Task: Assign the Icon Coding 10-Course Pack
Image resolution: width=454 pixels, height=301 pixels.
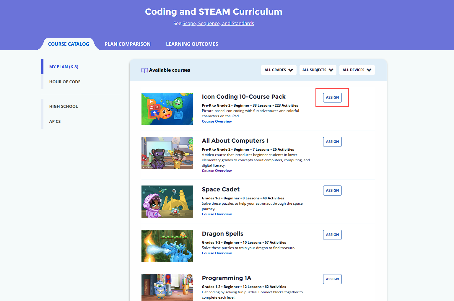Action: [332, 97]
